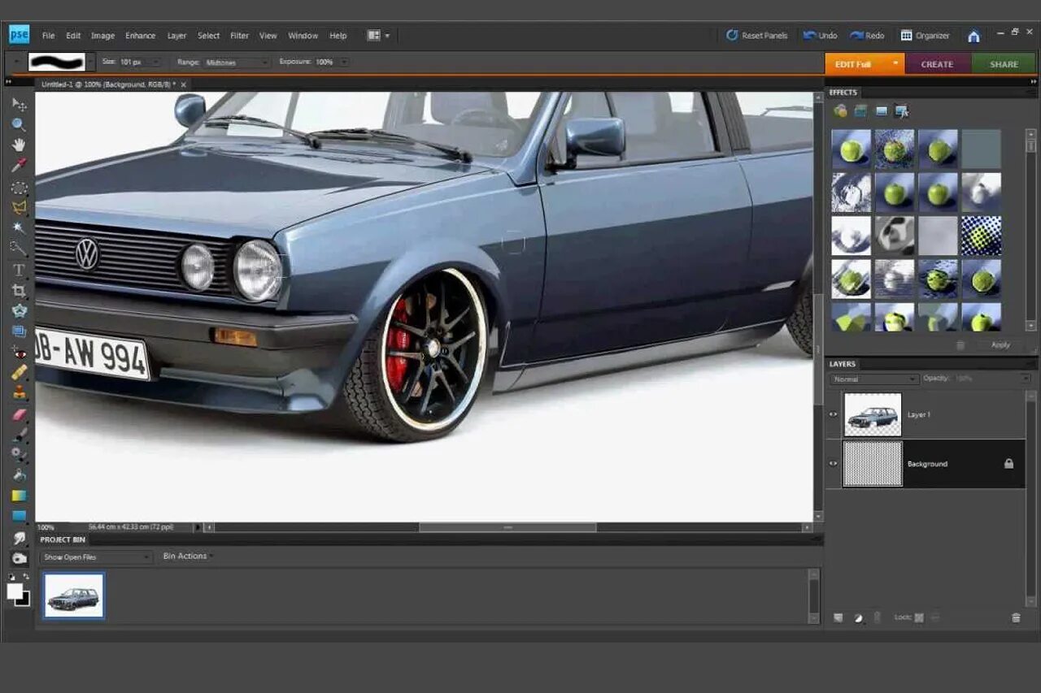Select the Gradient tool
Image resolution: width=1041 pixels, height=693 pixels.
point(19,496)
